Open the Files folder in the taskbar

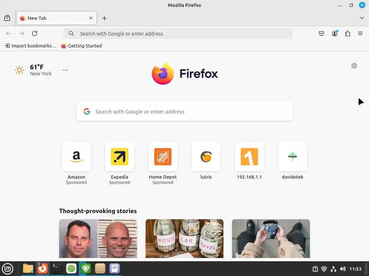point(28,269)
